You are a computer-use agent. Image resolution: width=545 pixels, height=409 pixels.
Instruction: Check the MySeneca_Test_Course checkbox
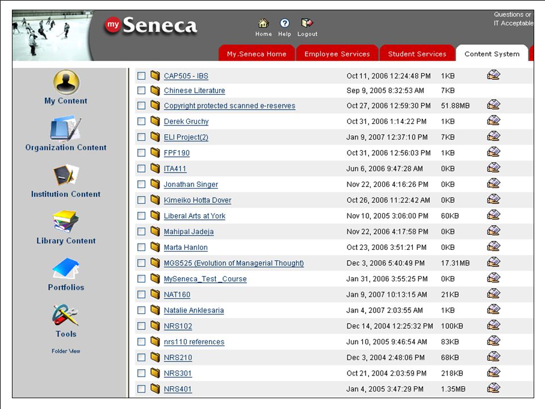click(141, 278)
